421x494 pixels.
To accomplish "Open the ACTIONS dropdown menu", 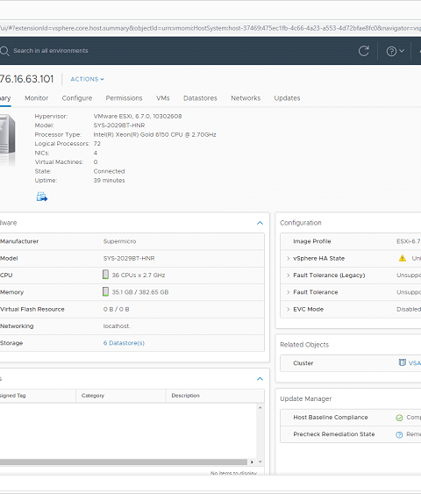I will (x=87, y=79).
